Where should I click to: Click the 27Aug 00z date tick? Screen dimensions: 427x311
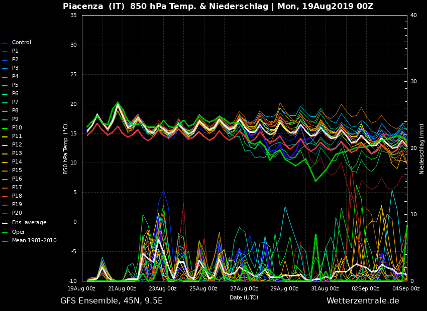(244, 289)
